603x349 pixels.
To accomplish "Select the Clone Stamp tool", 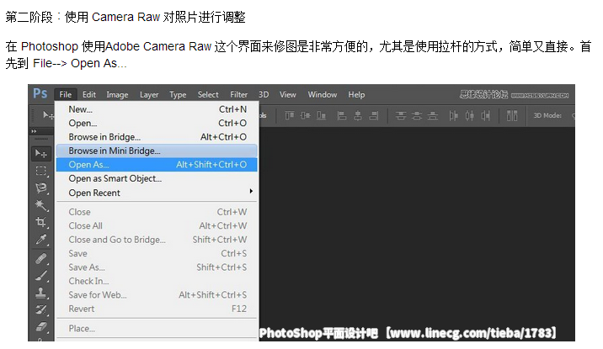I will 40,293.
